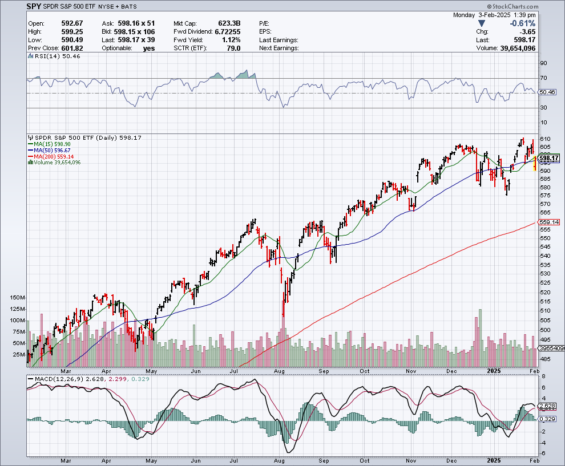The width and height of the screenshot is (565, 466).
Task: Click the Ask quote 598.16 x 51
Action: pyautogui.click(x=136, y=23)
